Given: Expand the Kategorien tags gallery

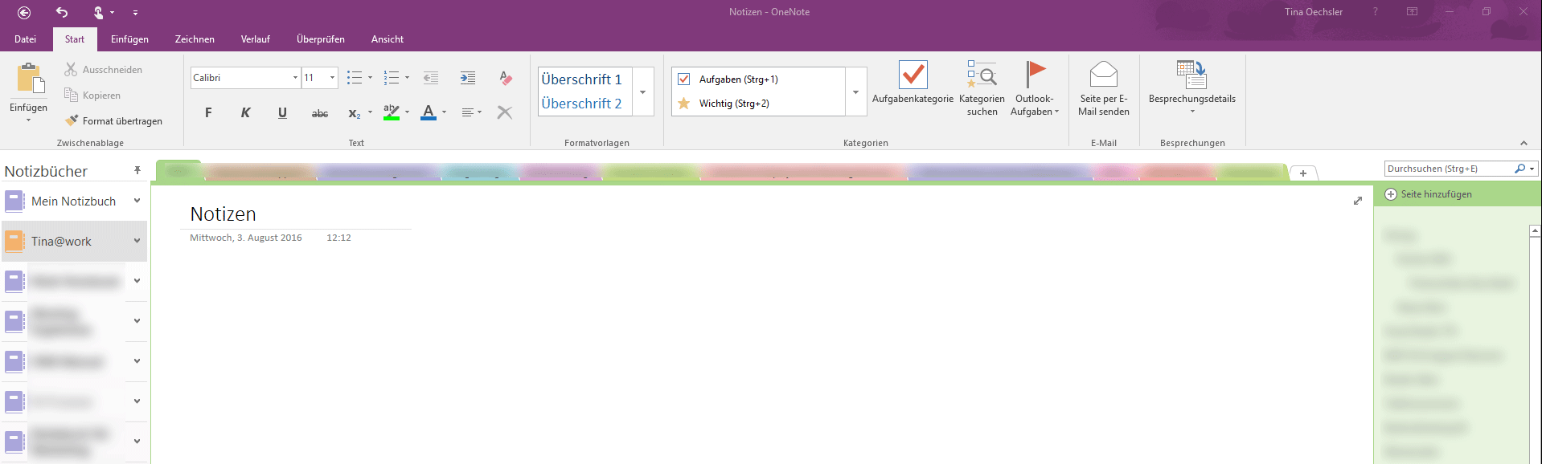Looking at the screenshot, I should pos(856,92).
